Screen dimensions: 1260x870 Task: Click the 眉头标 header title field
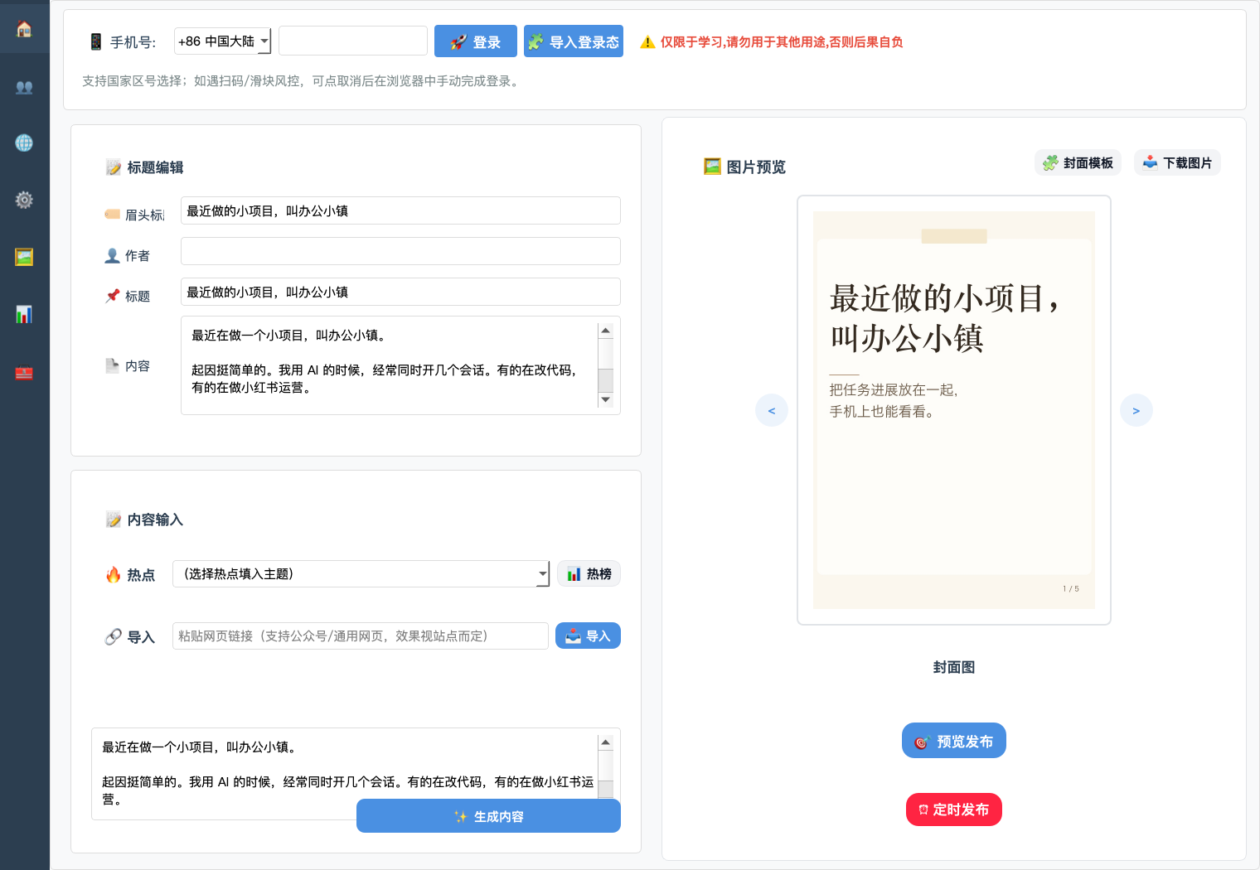[400, 210]
